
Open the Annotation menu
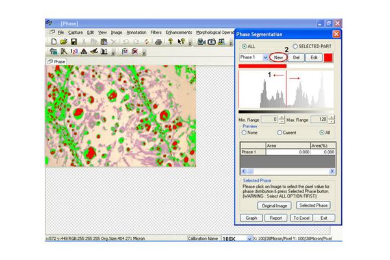(x=136, y=32)
